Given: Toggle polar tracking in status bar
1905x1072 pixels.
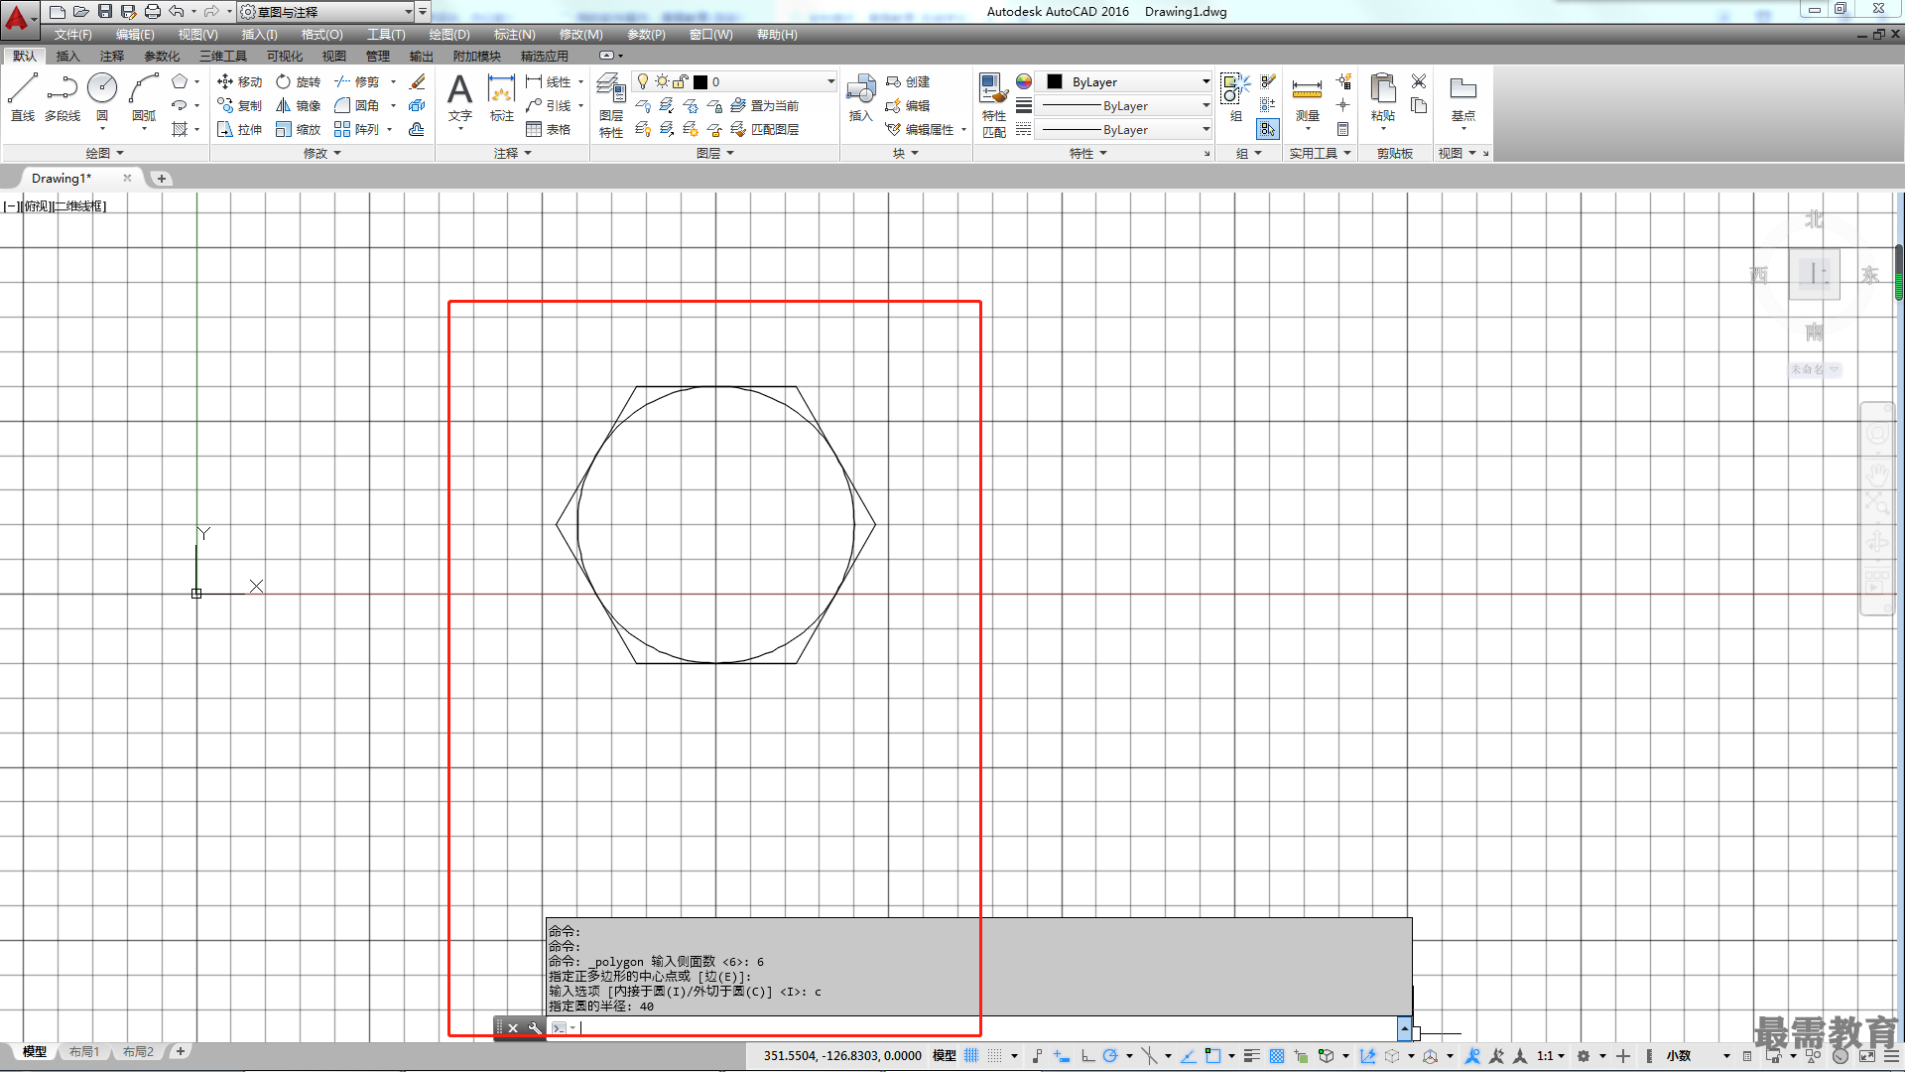Looking at the screenshot, I should (1110, 1056).
